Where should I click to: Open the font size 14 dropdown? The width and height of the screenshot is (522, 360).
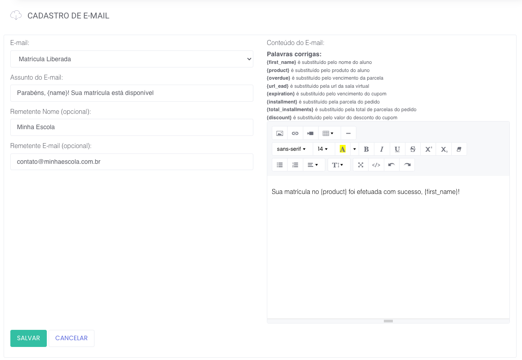[x=323, y=149]
